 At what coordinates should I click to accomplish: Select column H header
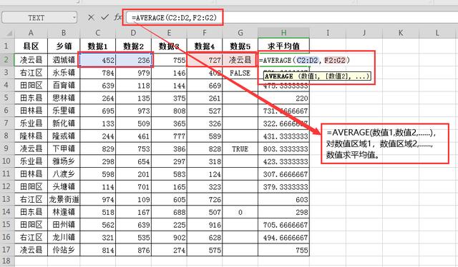pyautogui.click(x=283, y=33)
